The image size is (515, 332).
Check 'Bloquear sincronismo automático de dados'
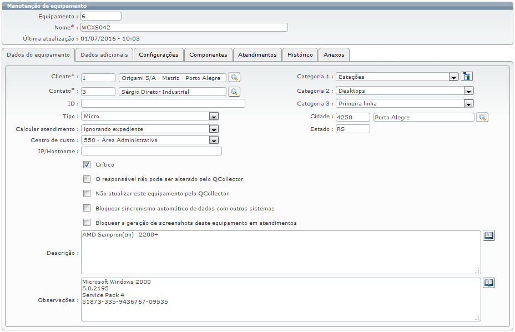pyautogui.click(x=87, y=208)
